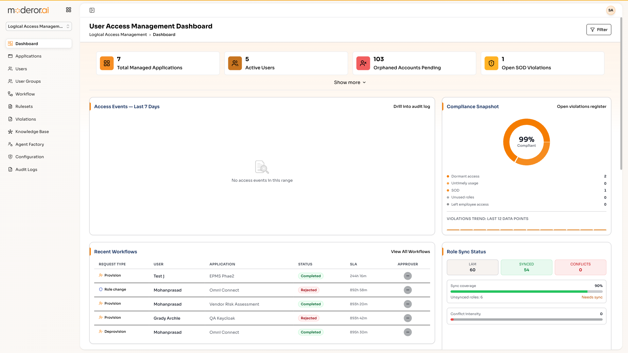The width and height of the screenshot is (628, 353).
Task: Click the Filter button
Action: click(599, 30)
